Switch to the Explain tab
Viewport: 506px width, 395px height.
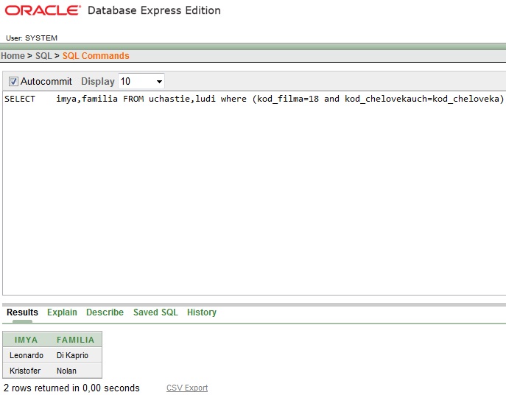click(62, 312)
